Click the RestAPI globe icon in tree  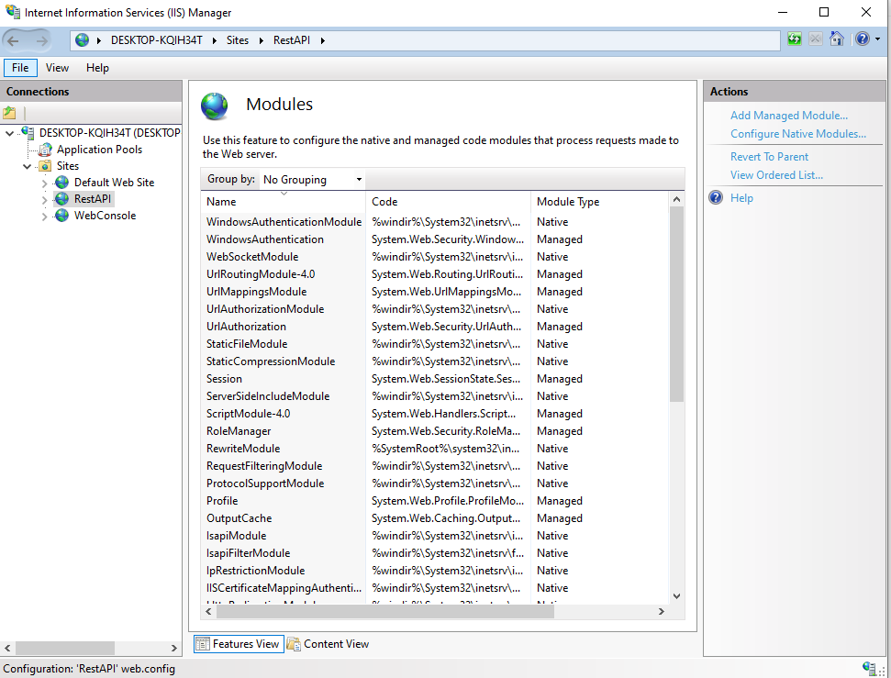(61, 199)
